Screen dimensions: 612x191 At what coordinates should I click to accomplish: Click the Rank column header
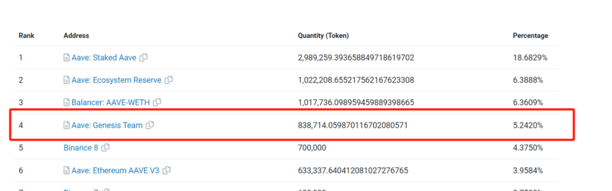(x=27, y=35)
